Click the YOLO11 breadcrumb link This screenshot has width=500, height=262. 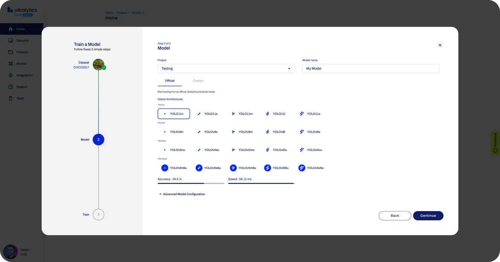[136, 13]
